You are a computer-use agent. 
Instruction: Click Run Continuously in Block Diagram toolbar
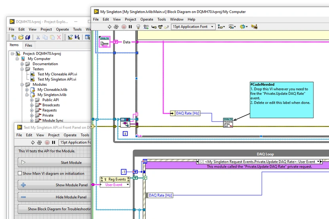116,27
